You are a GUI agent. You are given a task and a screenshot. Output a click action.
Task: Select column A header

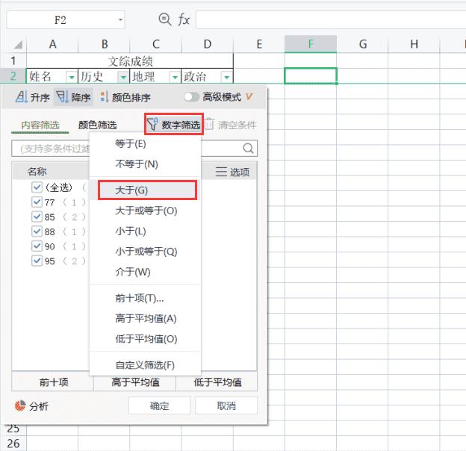coord(52,44)
